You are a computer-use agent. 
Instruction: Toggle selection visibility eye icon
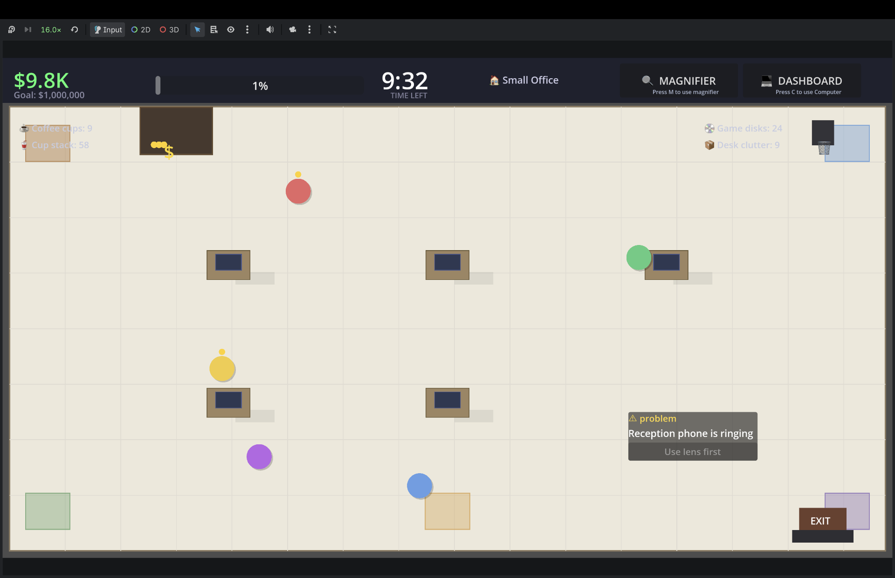tap(231, 30)
